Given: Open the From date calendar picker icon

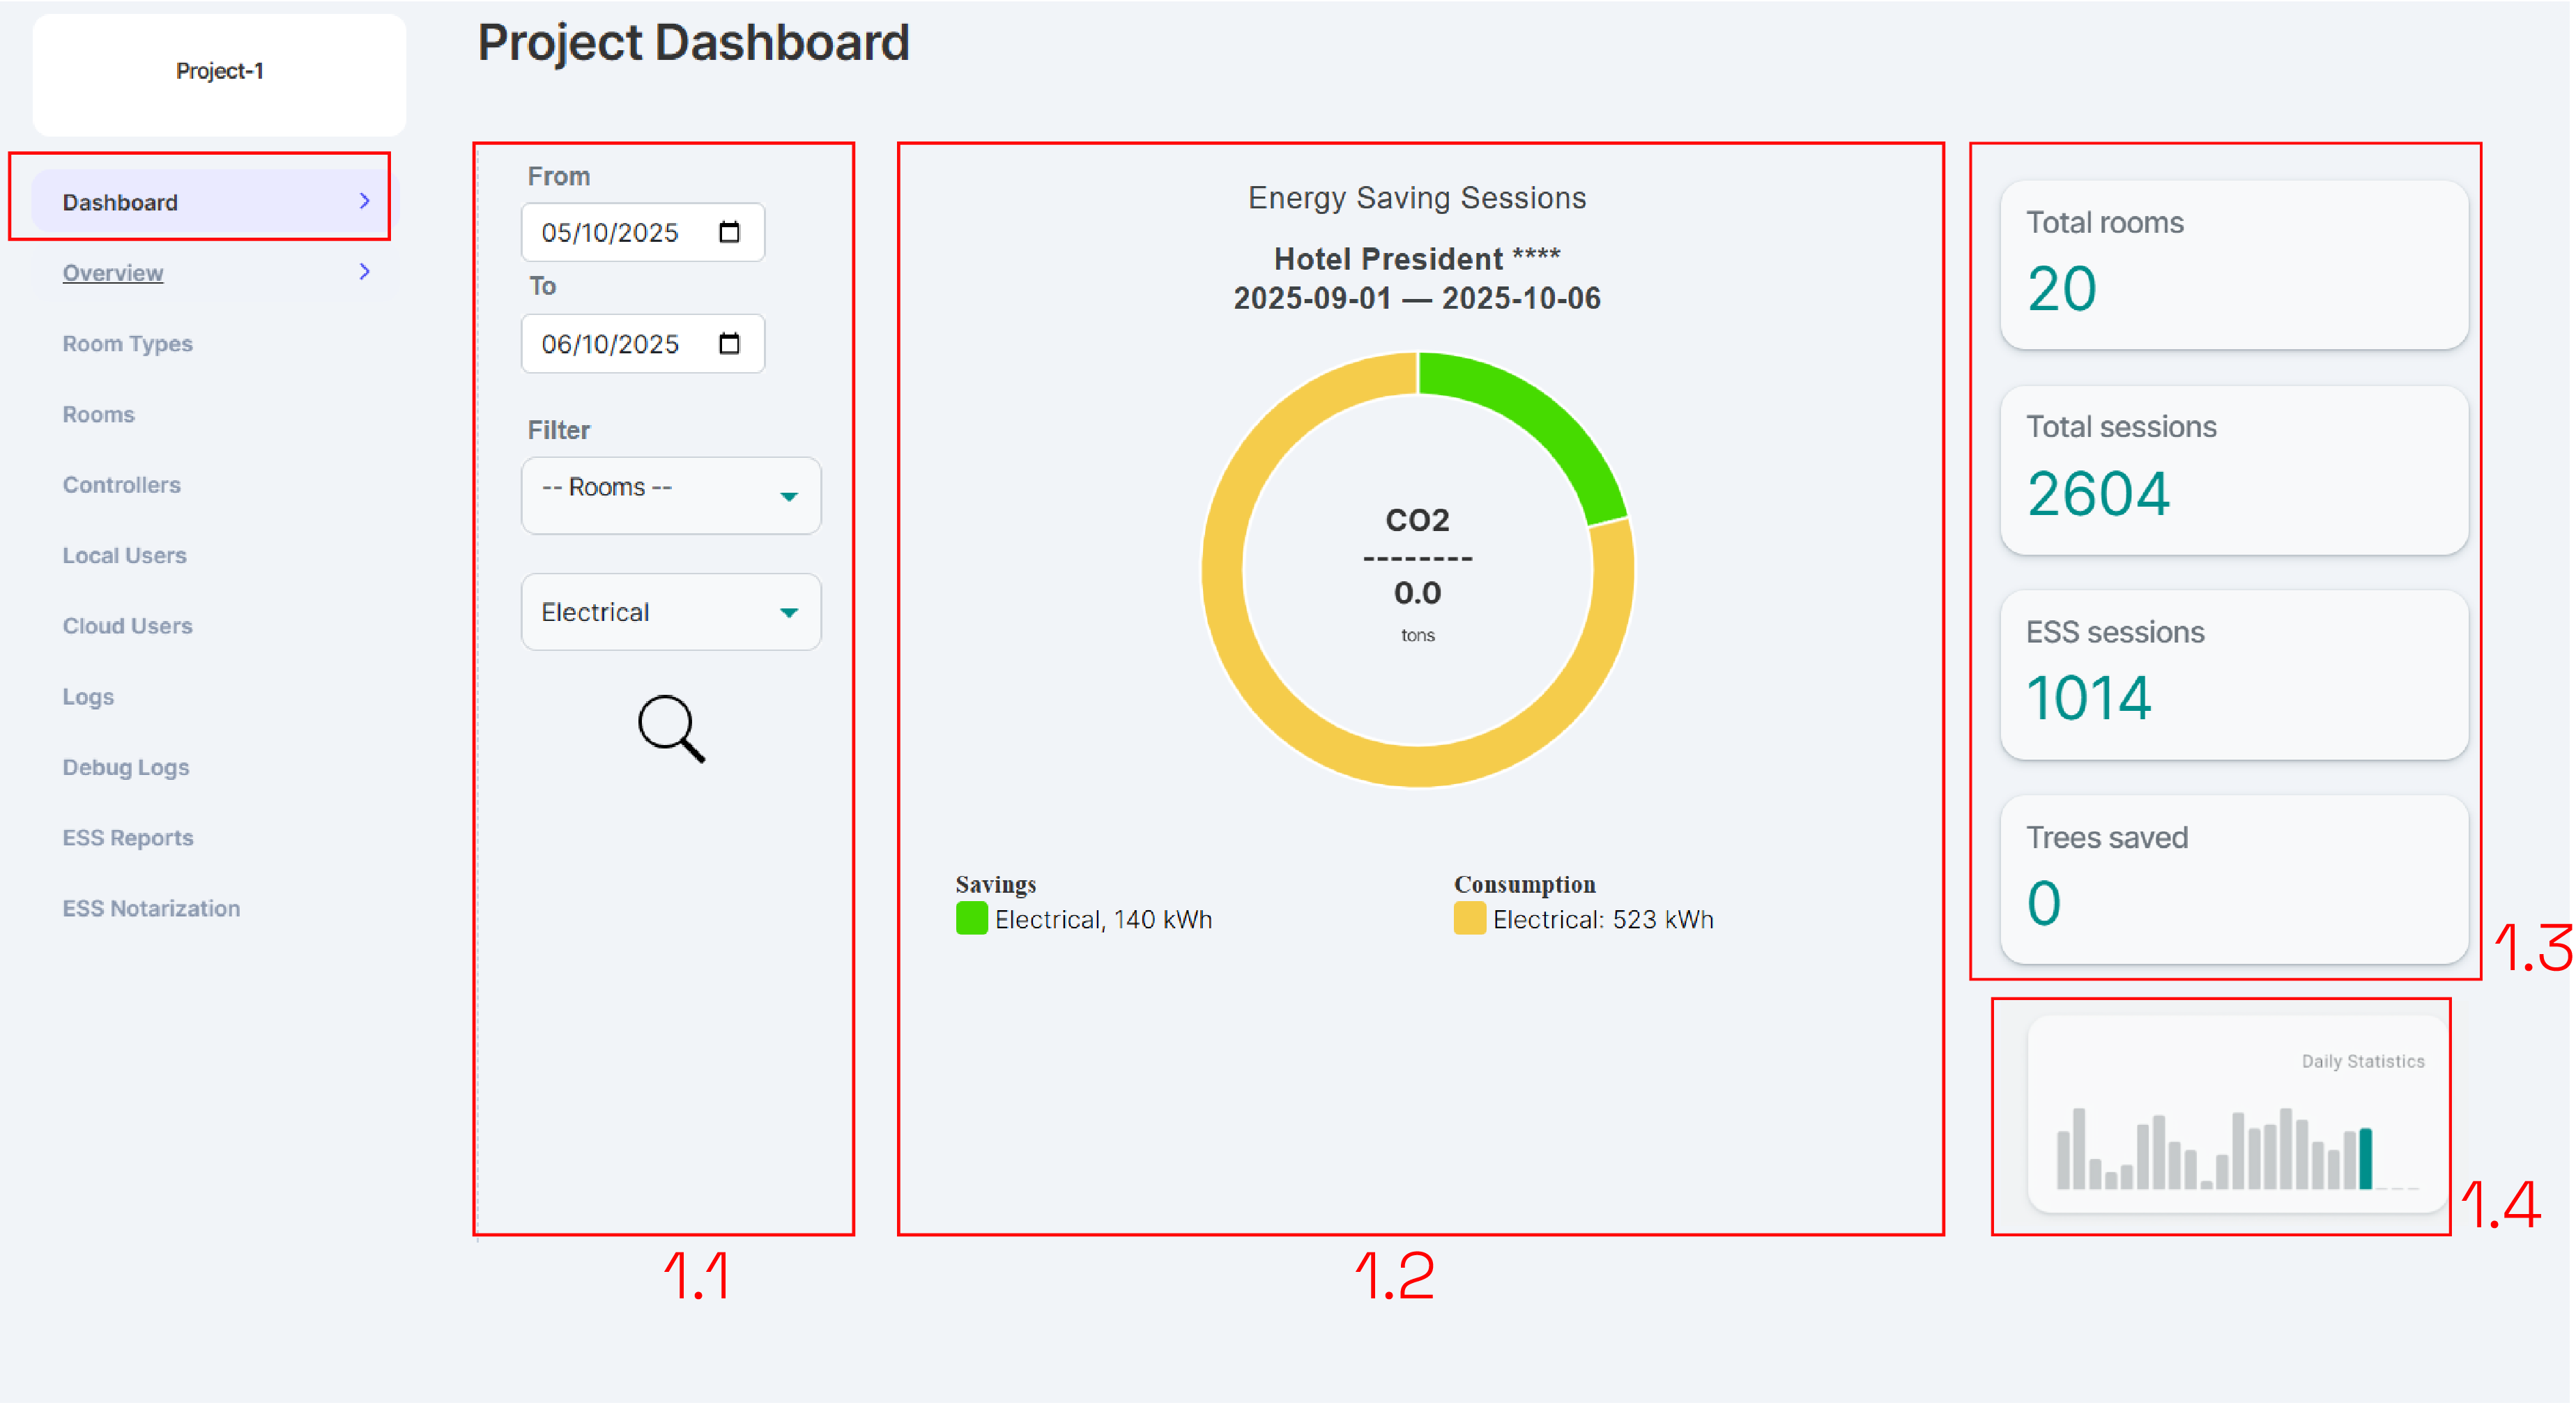Looking at the screenshot, I should tap(729, 232).
